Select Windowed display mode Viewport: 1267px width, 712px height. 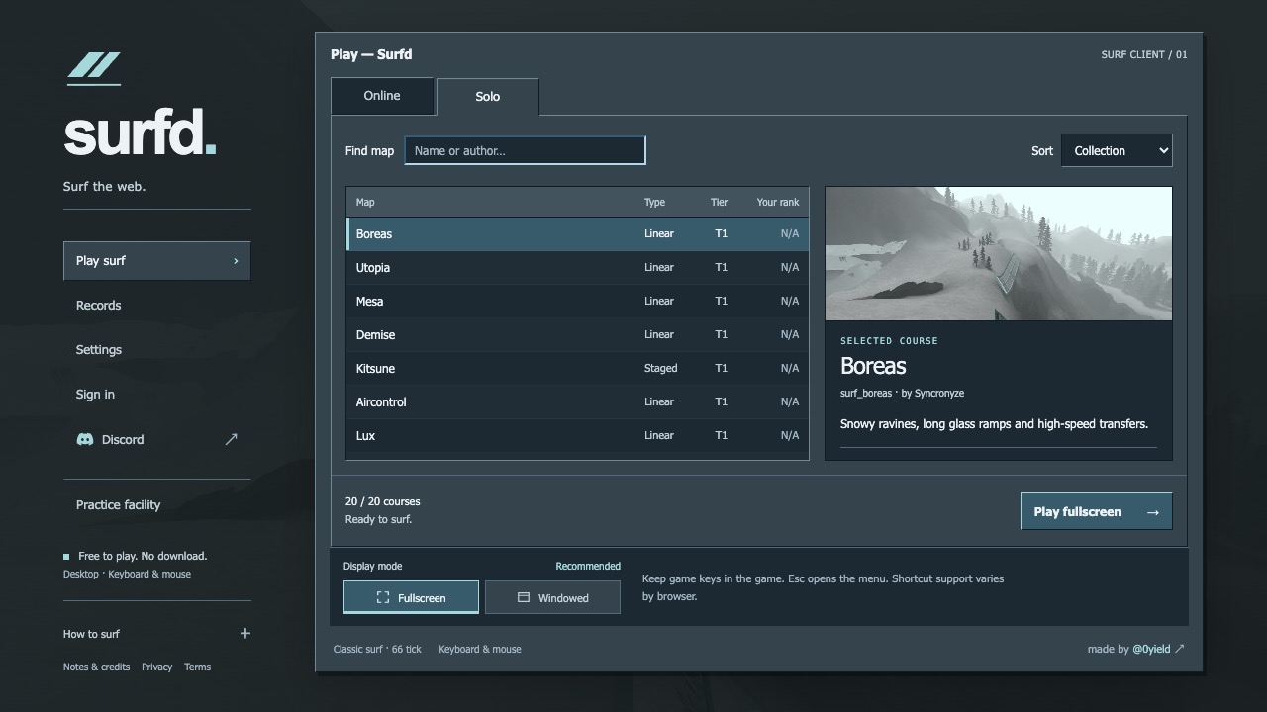pos(552,597)
